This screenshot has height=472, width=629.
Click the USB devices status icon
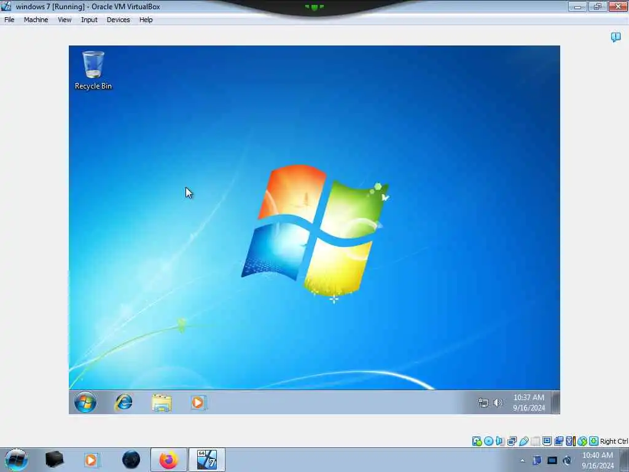[523, 441]
